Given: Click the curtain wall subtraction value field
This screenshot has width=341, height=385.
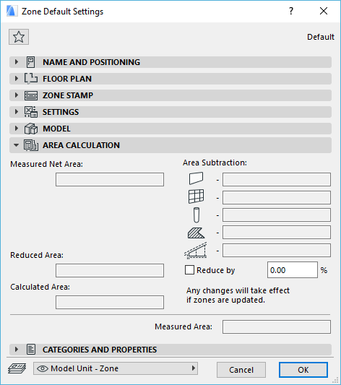Looking at the screenshot, I should (x=277, y=197).
